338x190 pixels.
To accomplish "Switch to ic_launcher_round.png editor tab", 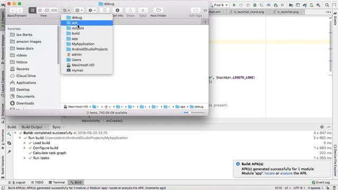I will tap(249, 12).
